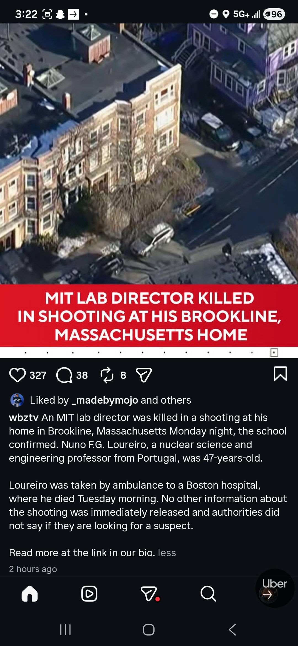Like the post with the heart icon
Screen dimensions: 298x646
17,375
